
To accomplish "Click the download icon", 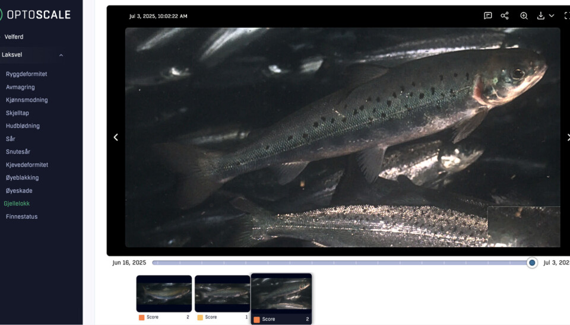I will pyautogui.click(x=541, y=16).
